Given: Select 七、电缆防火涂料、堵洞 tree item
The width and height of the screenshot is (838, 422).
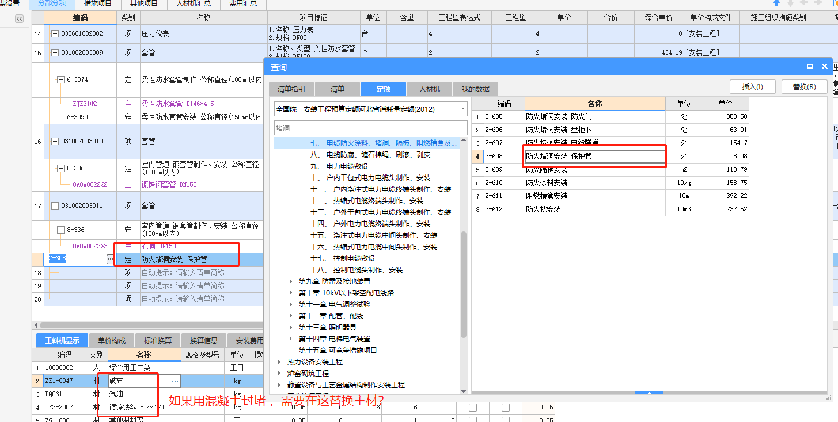Looking at the screenshot, I should tap(384, 143).
